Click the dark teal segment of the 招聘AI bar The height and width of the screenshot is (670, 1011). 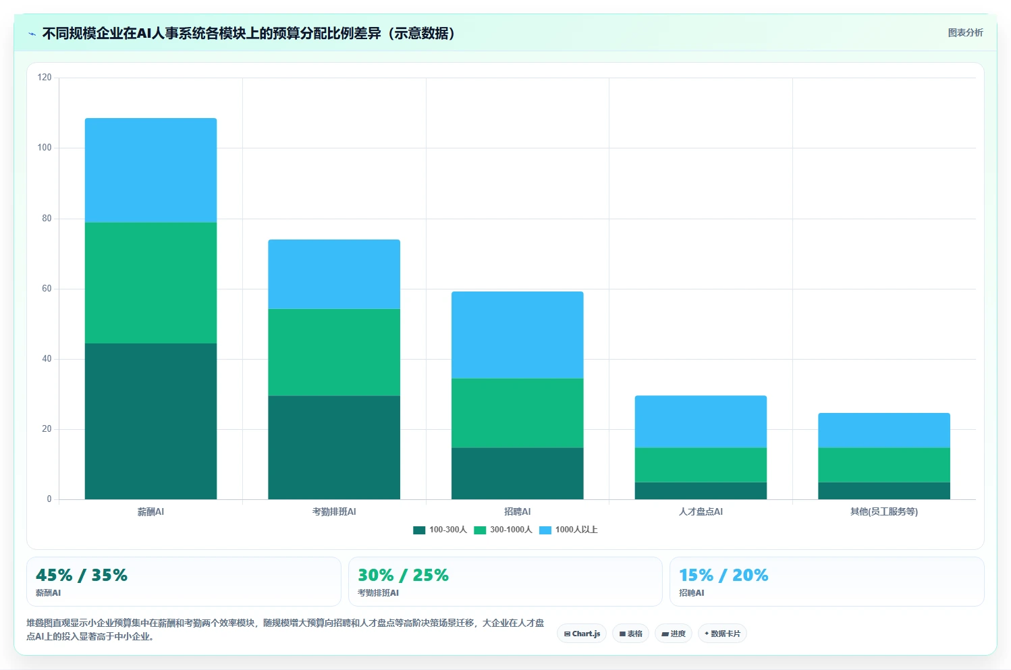517,474
